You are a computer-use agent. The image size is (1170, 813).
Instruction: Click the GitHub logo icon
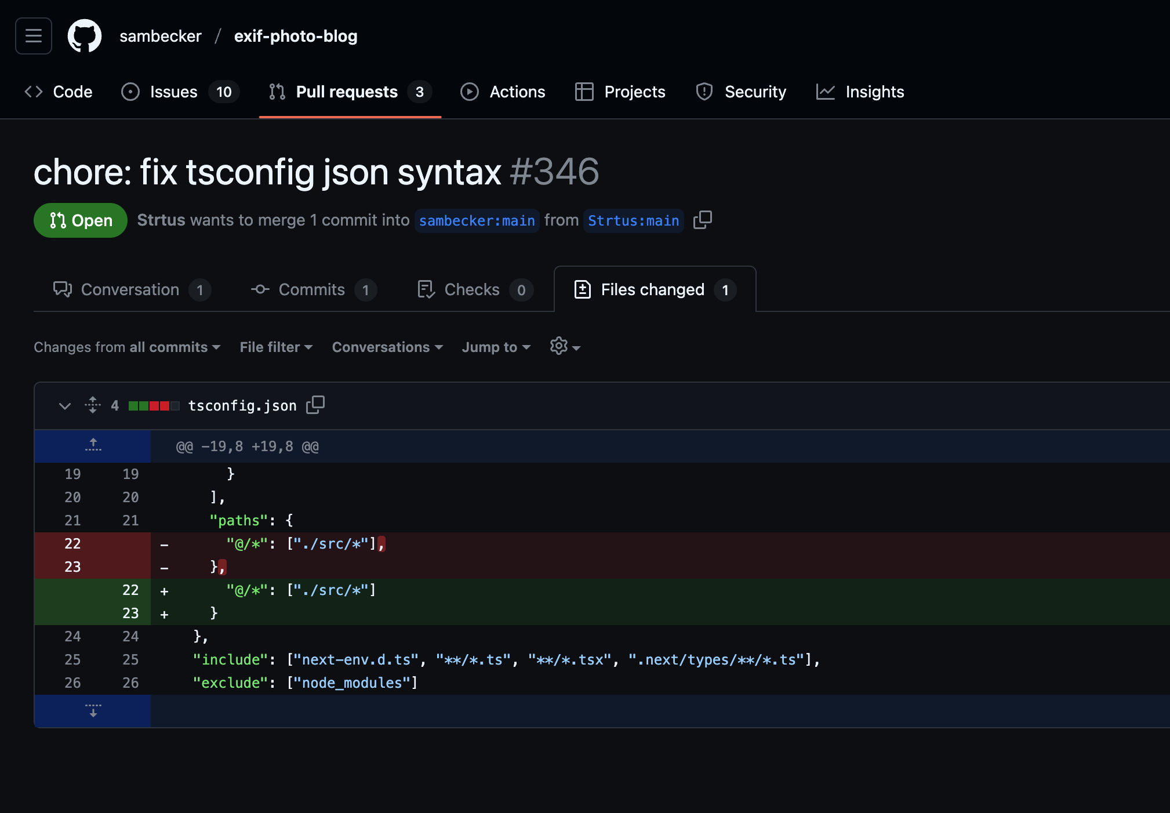click(85, 36)
